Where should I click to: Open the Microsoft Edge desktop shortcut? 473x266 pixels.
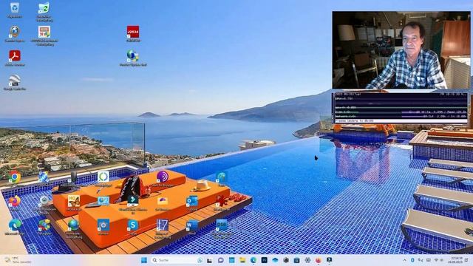point(14,225)
